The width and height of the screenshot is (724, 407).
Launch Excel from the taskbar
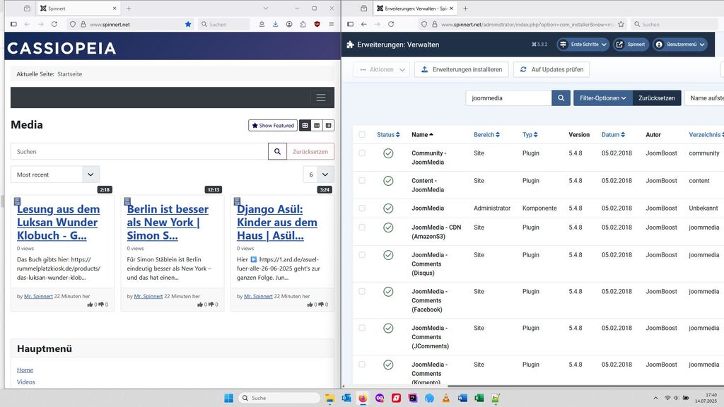pyautogui.click(x=479, y=398)
